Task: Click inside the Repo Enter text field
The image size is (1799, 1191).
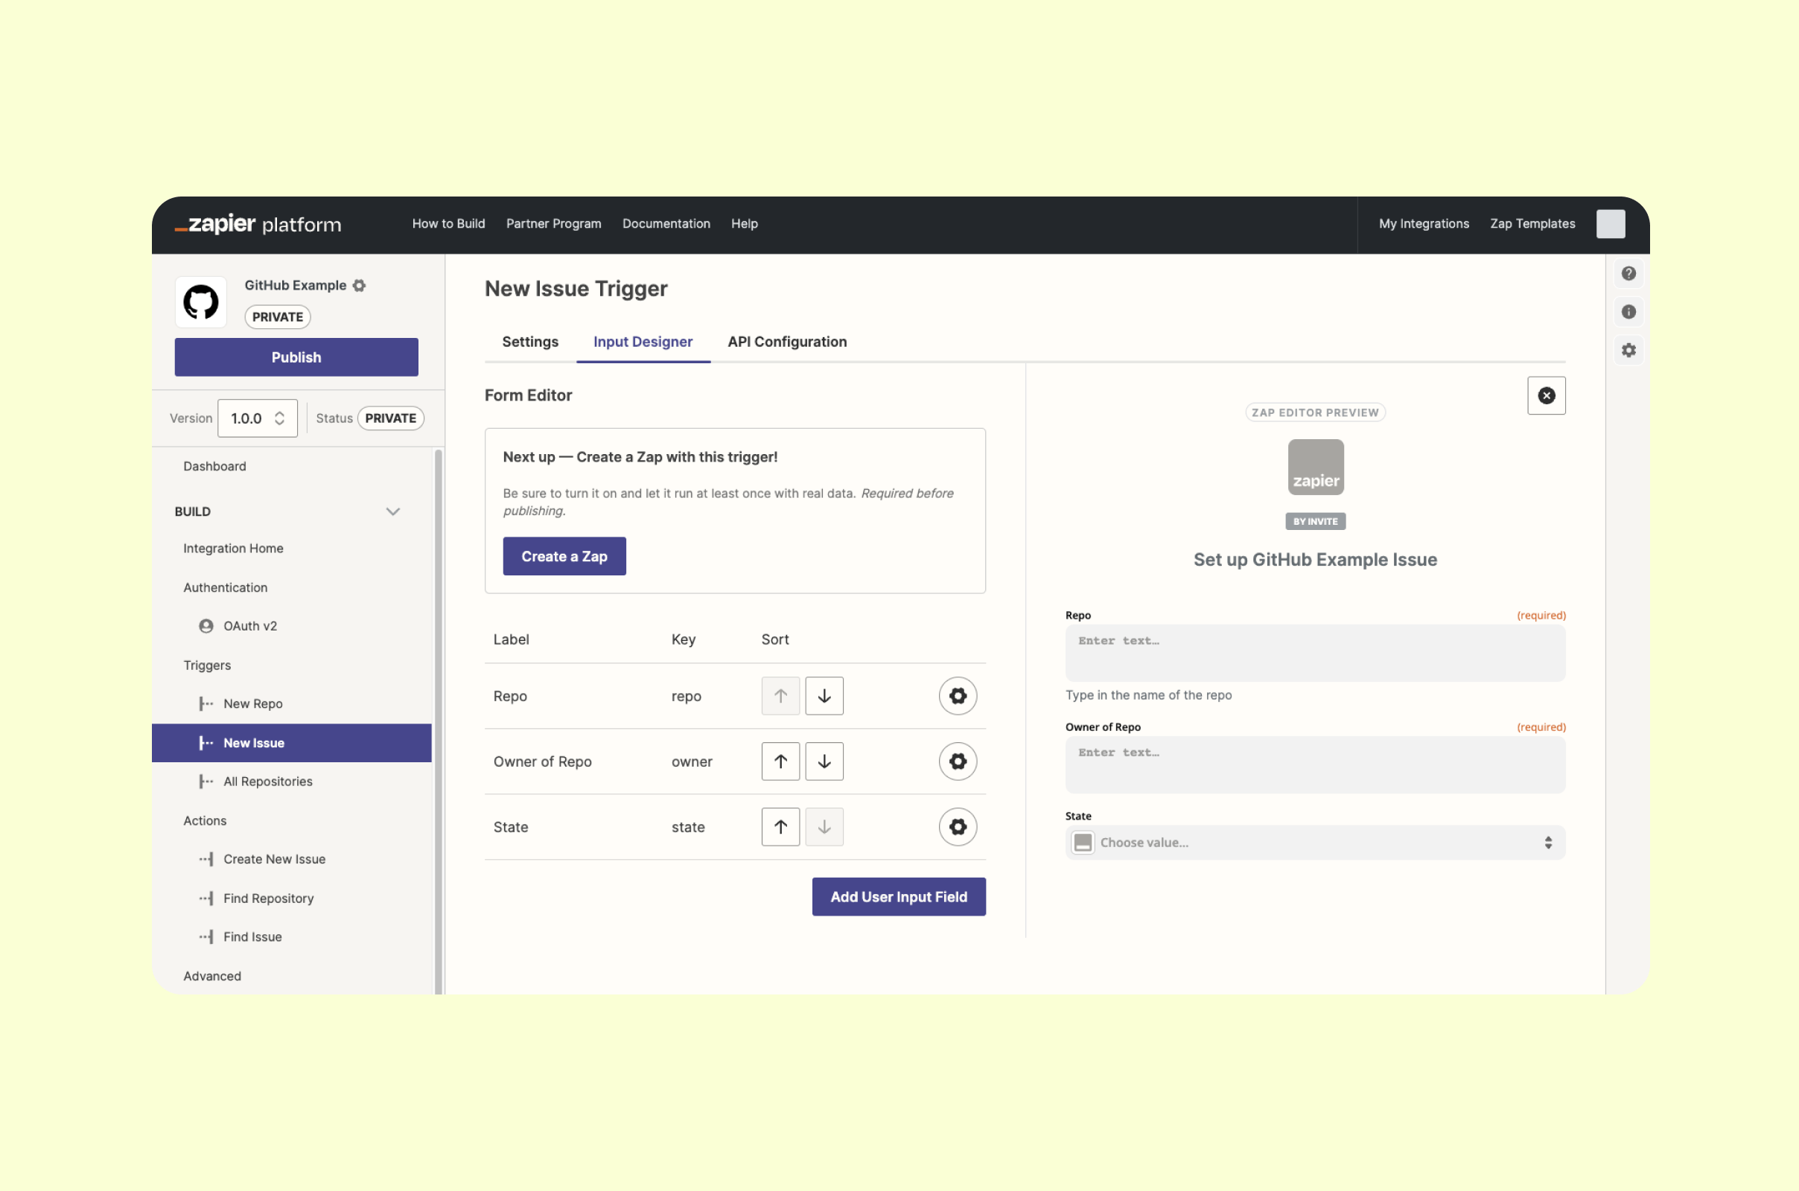Action: coord(1315,653)
